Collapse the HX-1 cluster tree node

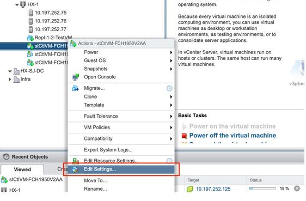(17, 5)
